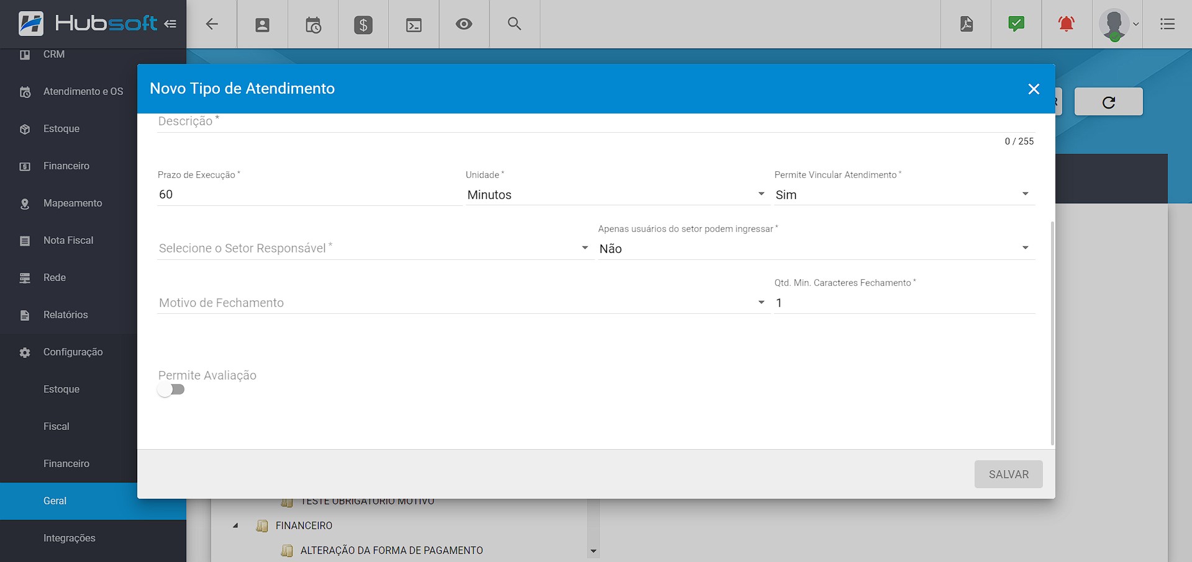Open Apenas usuários do setor dropdown
1192x562 pixels.
point(816,248)
